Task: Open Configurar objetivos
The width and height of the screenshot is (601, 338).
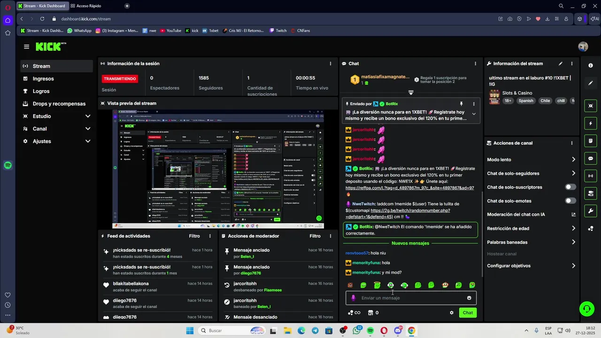Action: (531, 266)
